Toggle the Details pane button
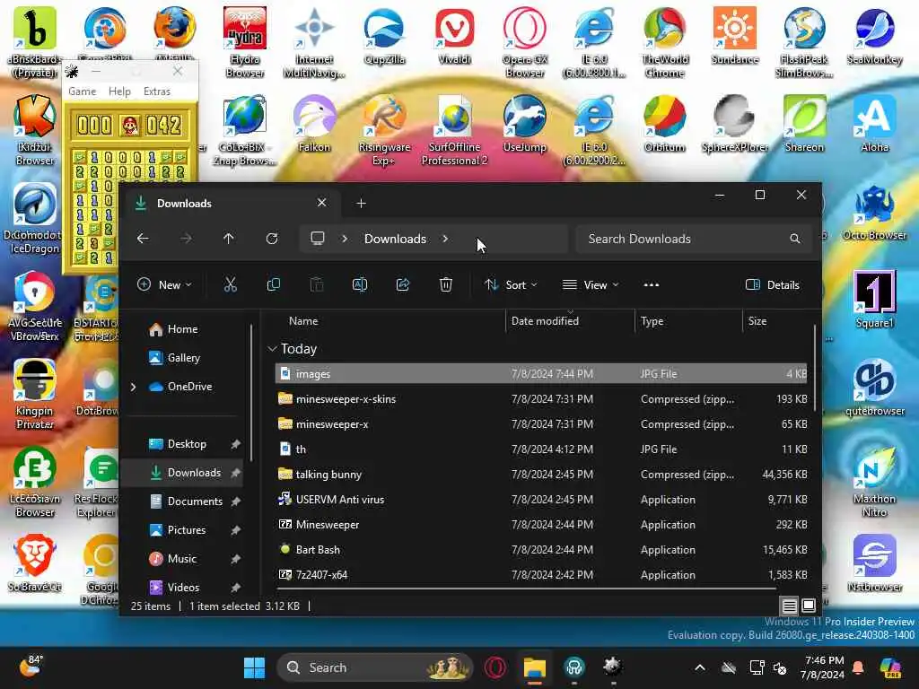The height and width of the screenshot is (689, 919). (773, 284)
